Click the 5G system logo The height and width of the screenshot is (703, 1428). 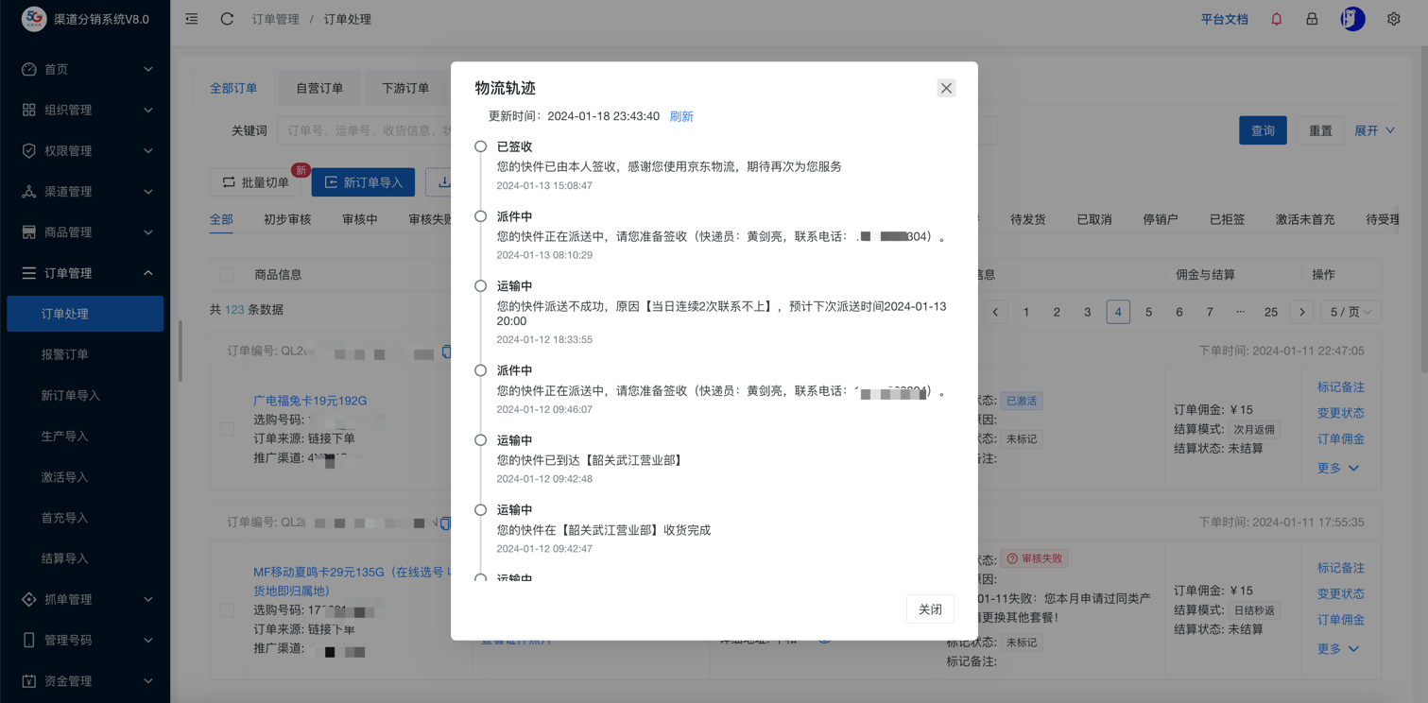(34, 19)
